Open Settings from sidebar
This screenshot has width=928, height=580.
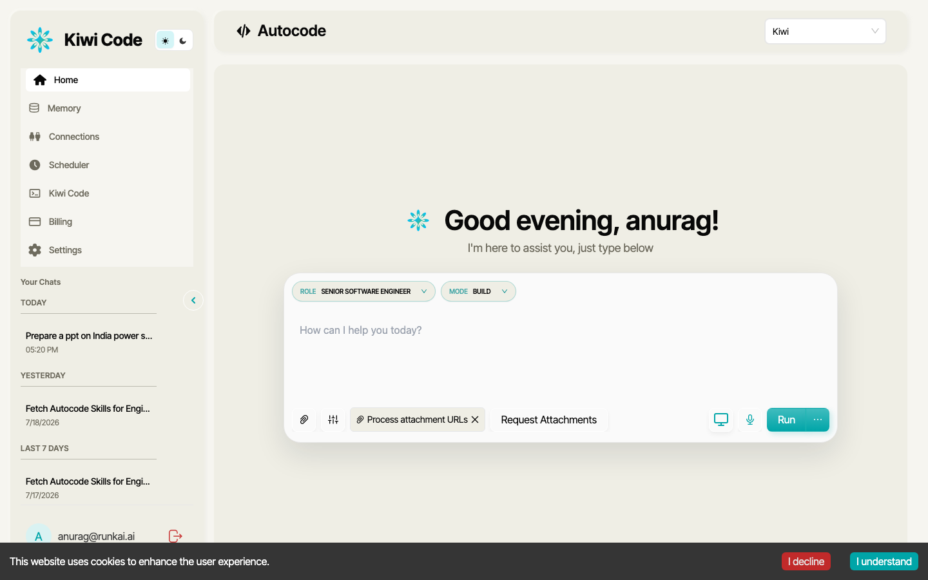point(108,250)
